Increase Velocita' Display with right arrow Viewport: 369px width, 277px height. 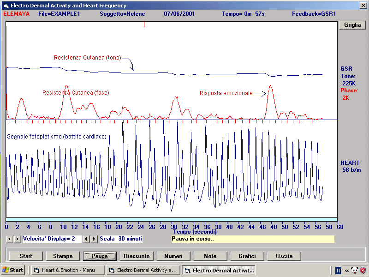17,239
